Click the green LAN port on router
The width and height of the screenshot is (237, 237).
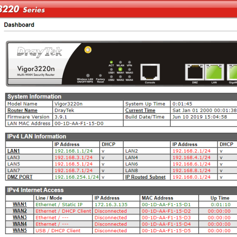pyautogui.click(x=214, y=72)
